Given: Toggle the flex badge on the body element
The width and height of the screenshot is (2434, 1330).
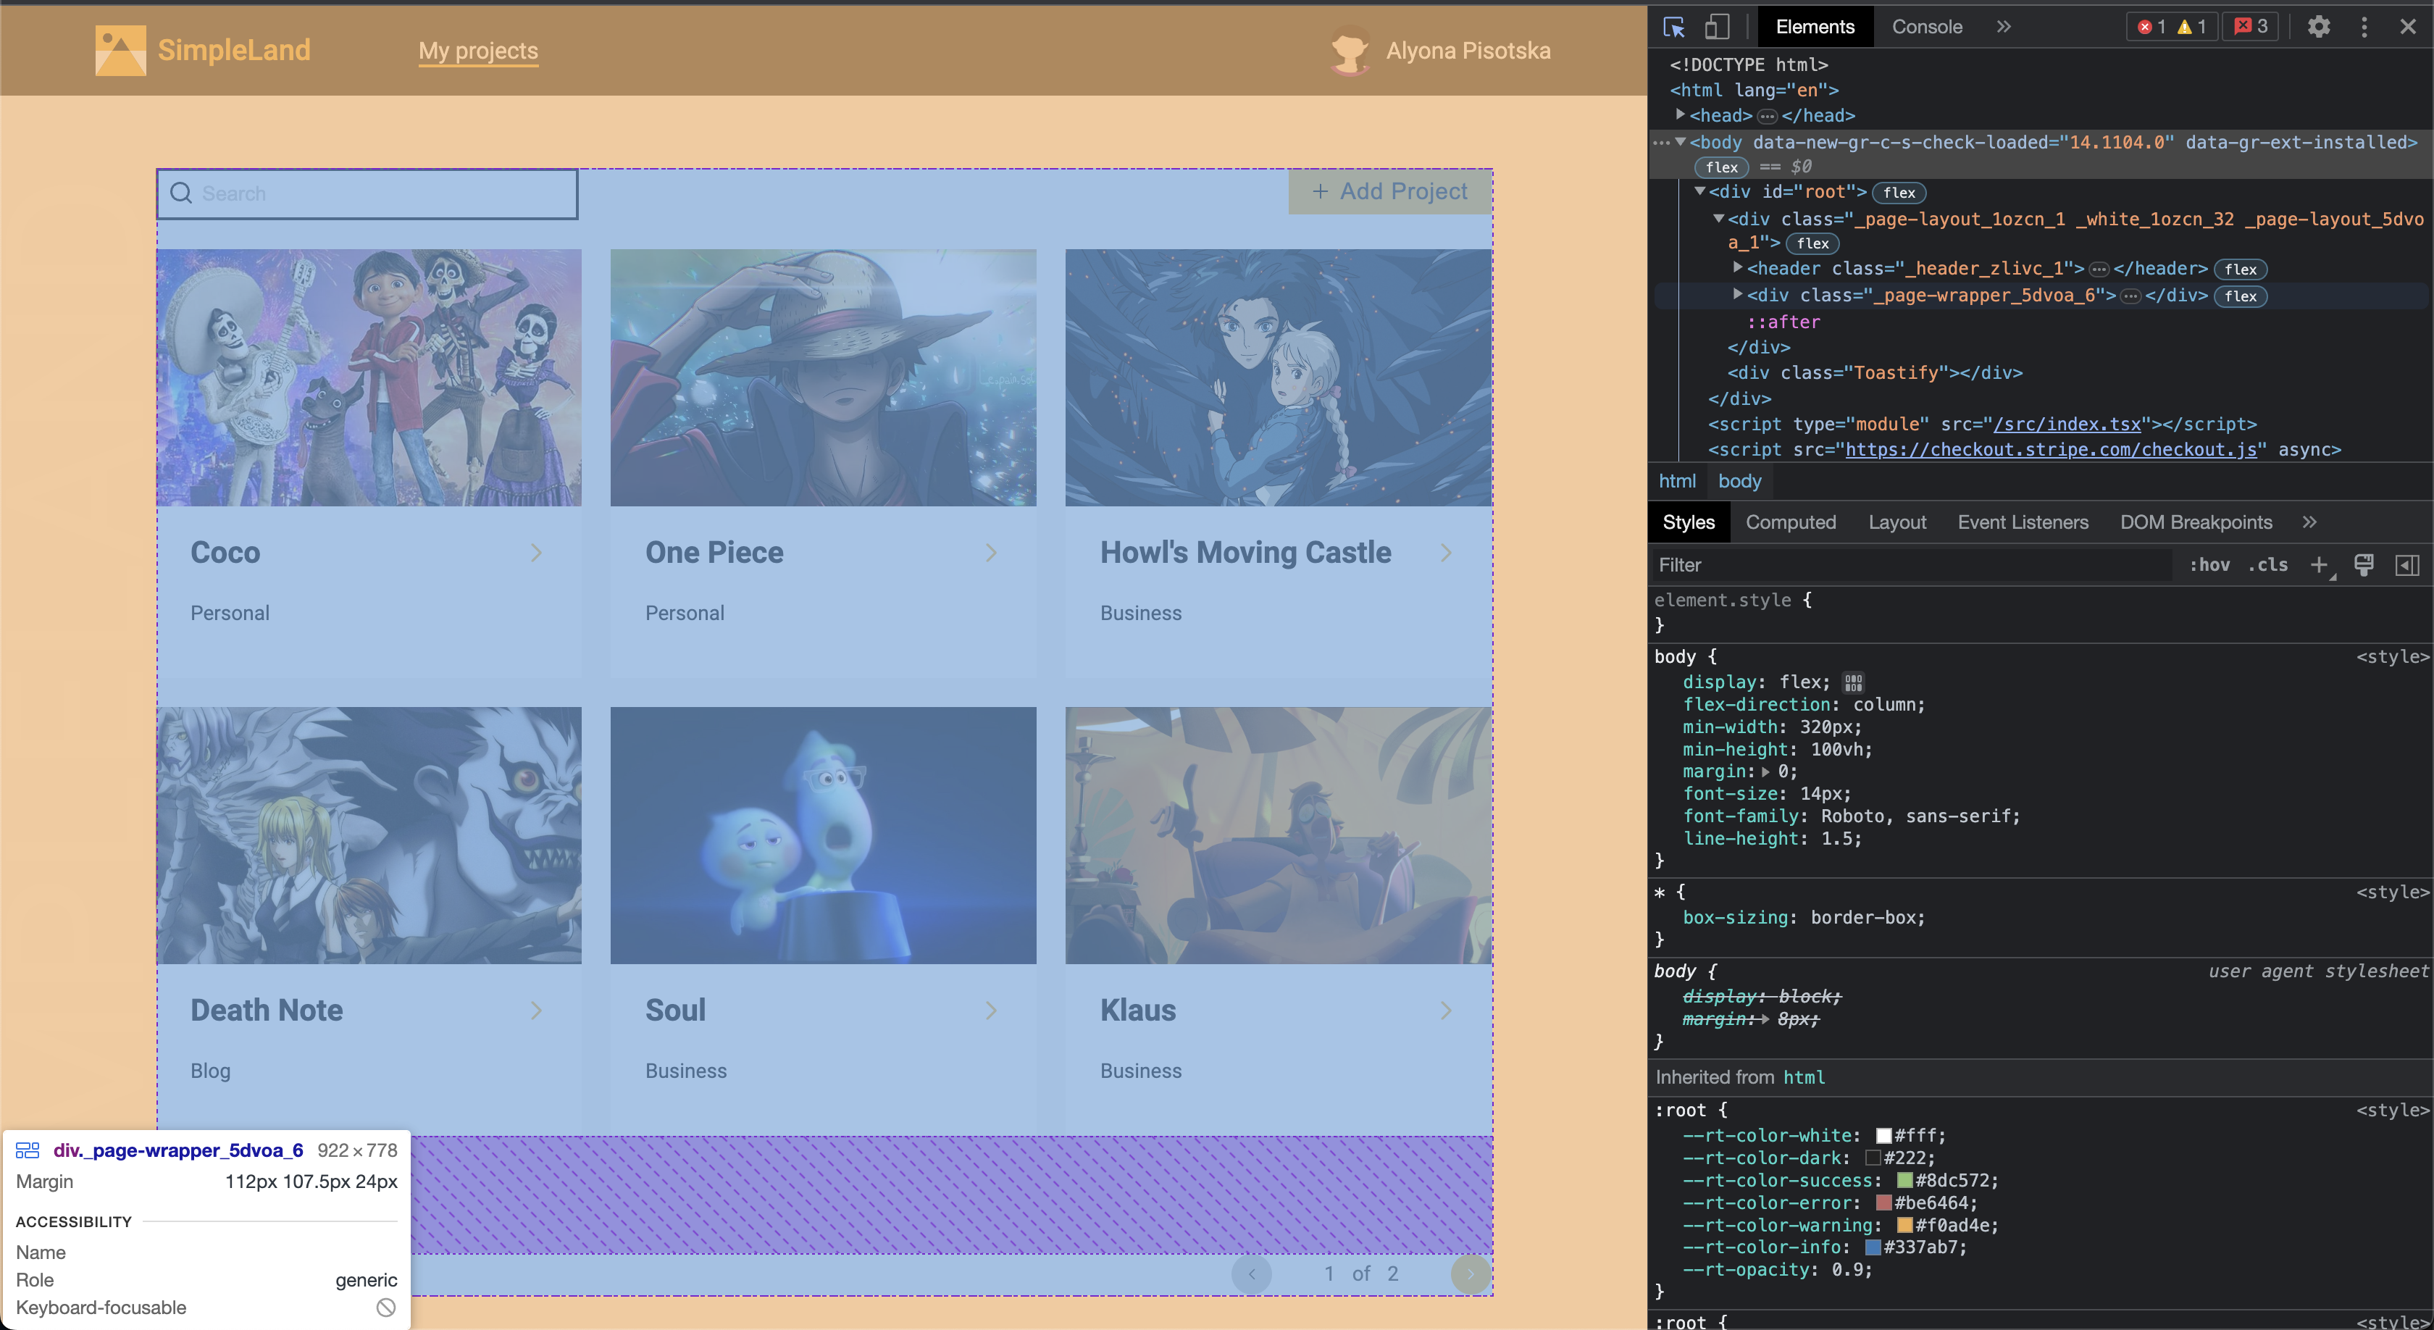Looking at the screenshot, I should pos(1722,167).
